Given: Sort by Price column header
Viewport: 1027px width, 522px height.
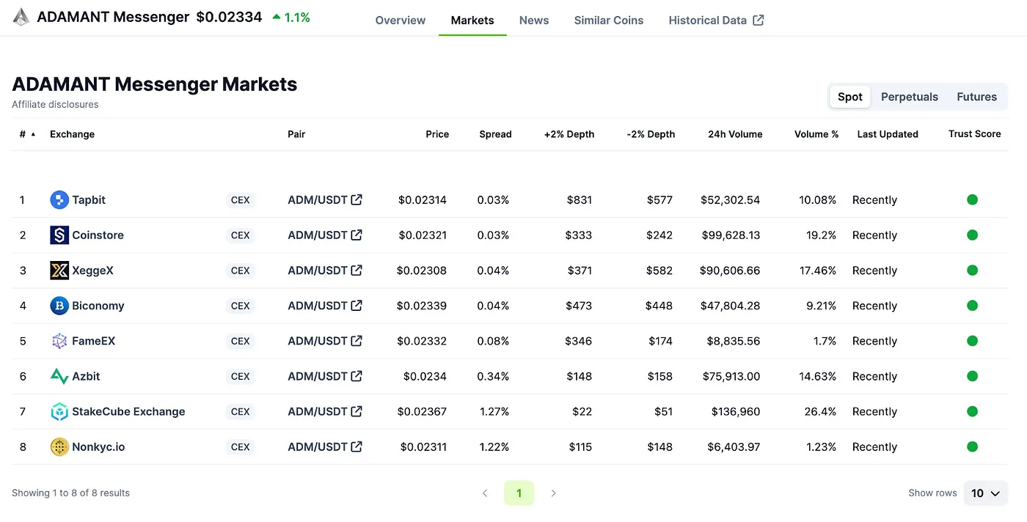Looking at the screenshot, I should 437,134.
